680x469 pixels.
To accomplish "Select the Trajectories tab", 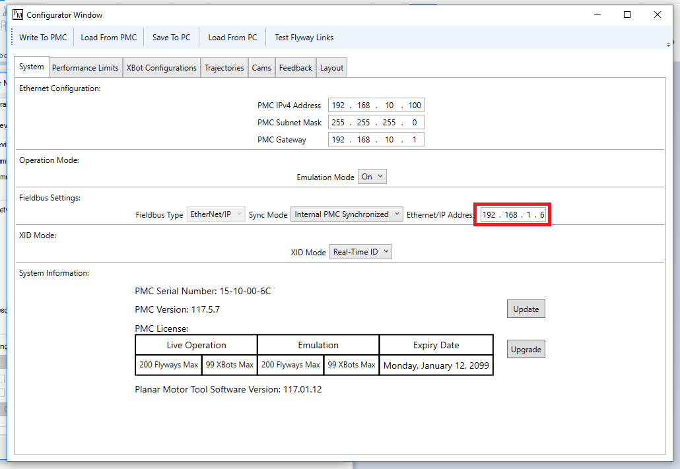I will click(x=224, y=68).
